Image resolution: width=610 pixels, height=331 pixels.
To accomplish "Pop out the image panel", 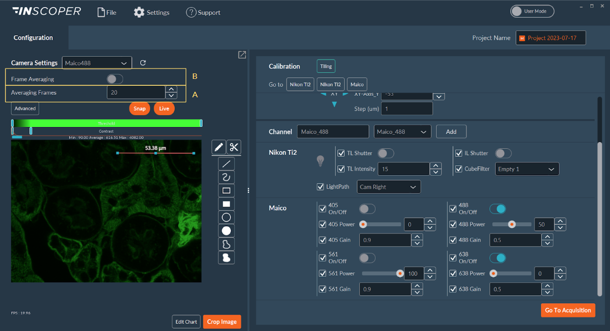I will [x=242, y=55].
